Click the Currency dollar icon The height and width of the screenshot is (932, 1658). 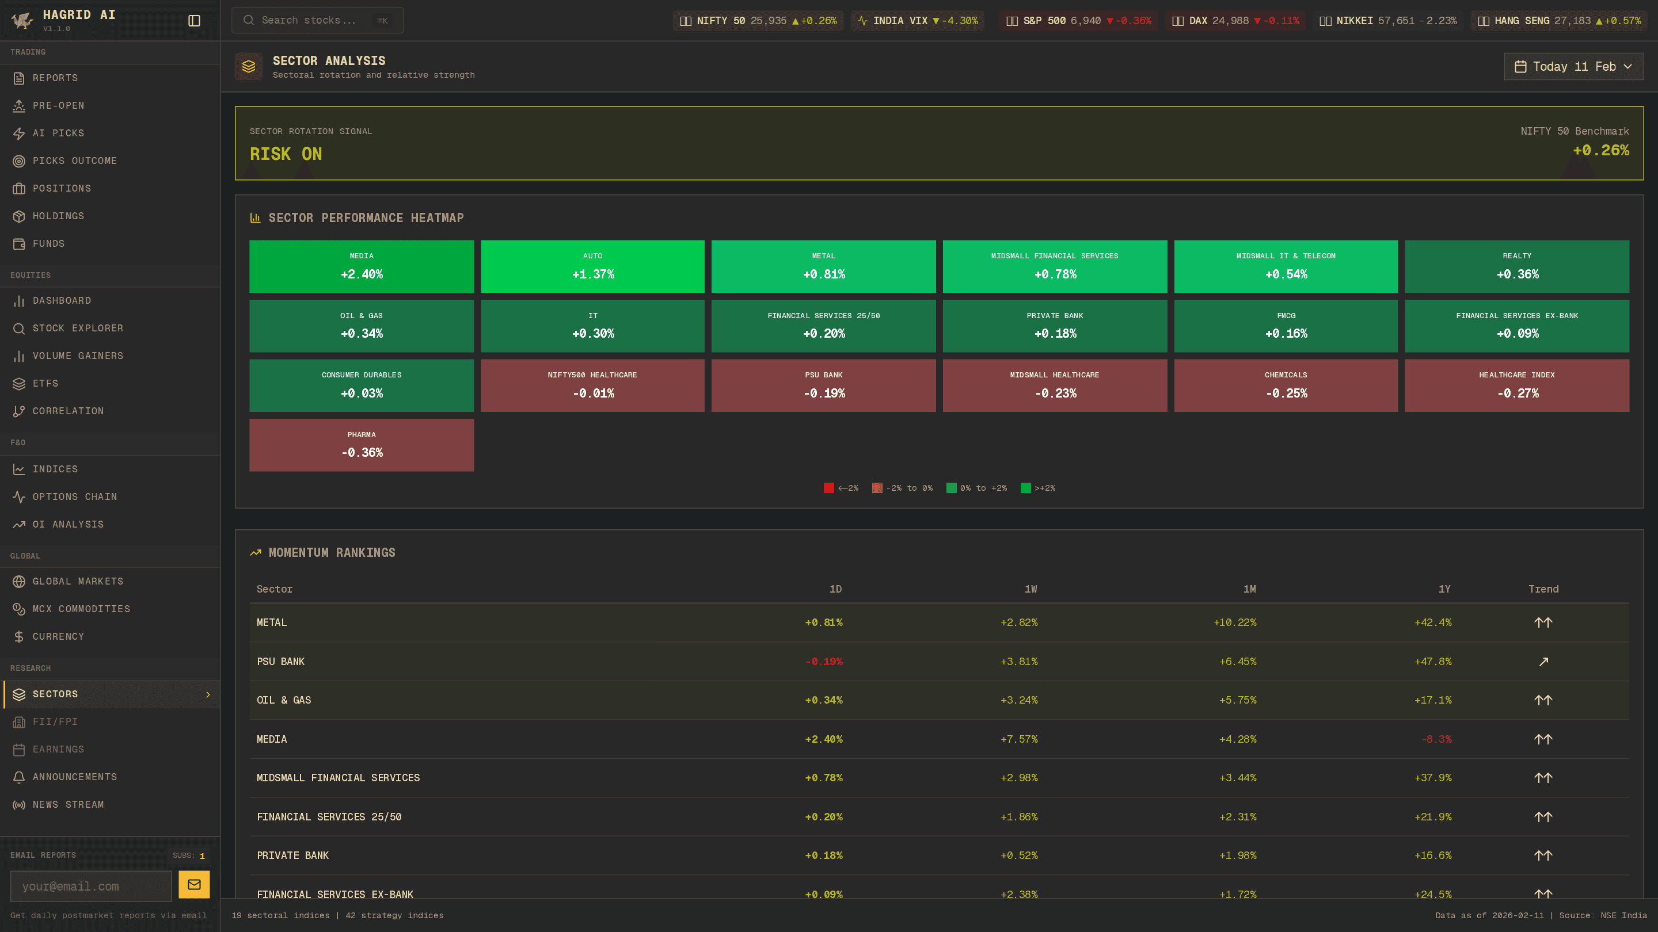tap(18, 636)
